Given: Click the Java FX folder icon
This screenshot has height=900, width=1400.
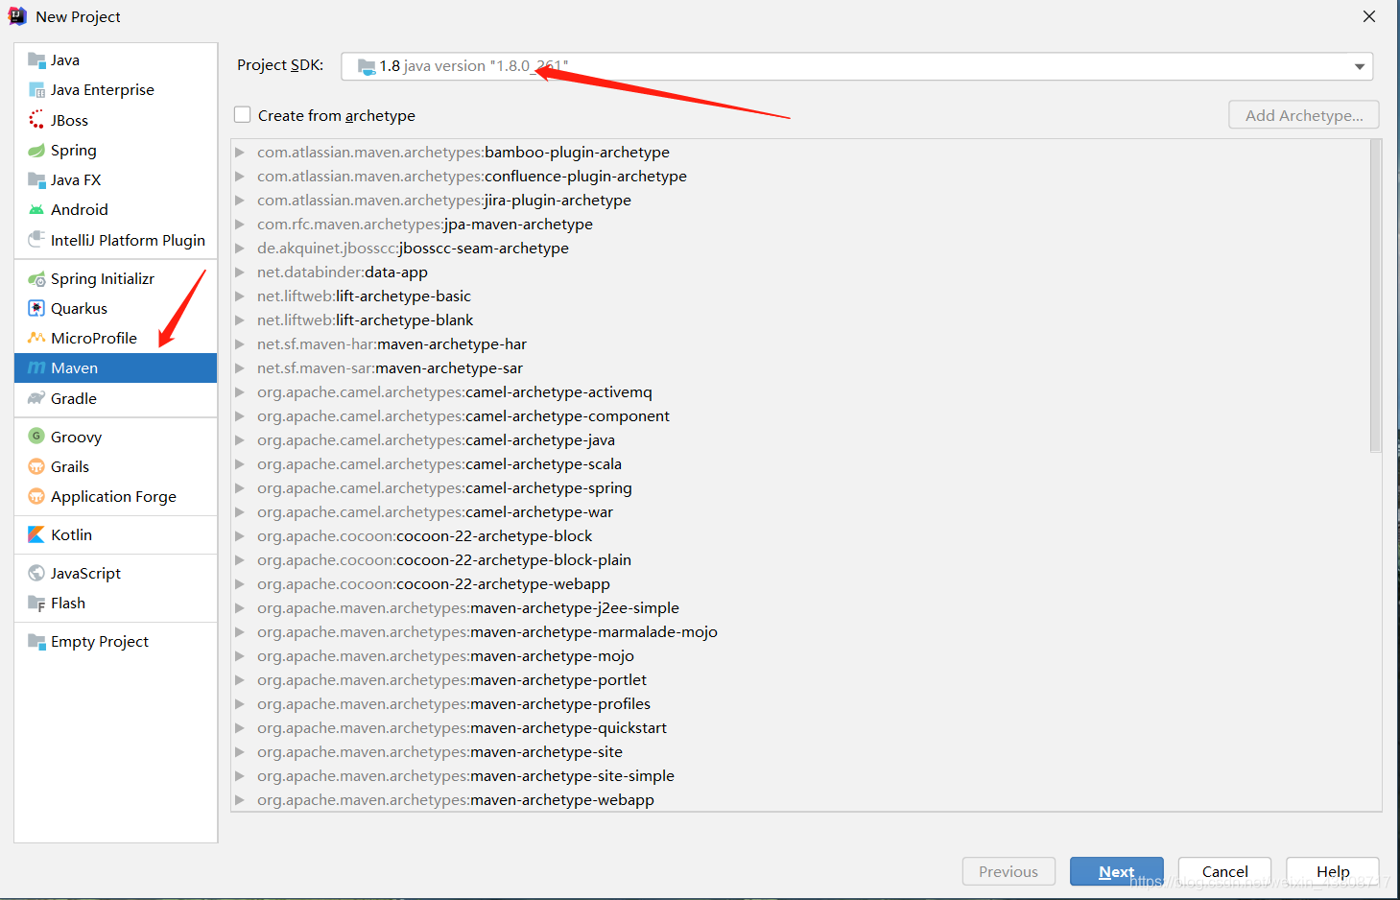Looking at the screenshot, I should point(36,180).
